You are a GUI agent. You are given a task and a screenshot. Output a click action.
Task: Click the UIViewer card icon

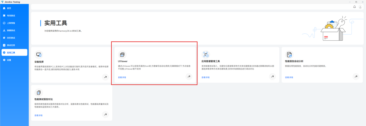(122, 55)
